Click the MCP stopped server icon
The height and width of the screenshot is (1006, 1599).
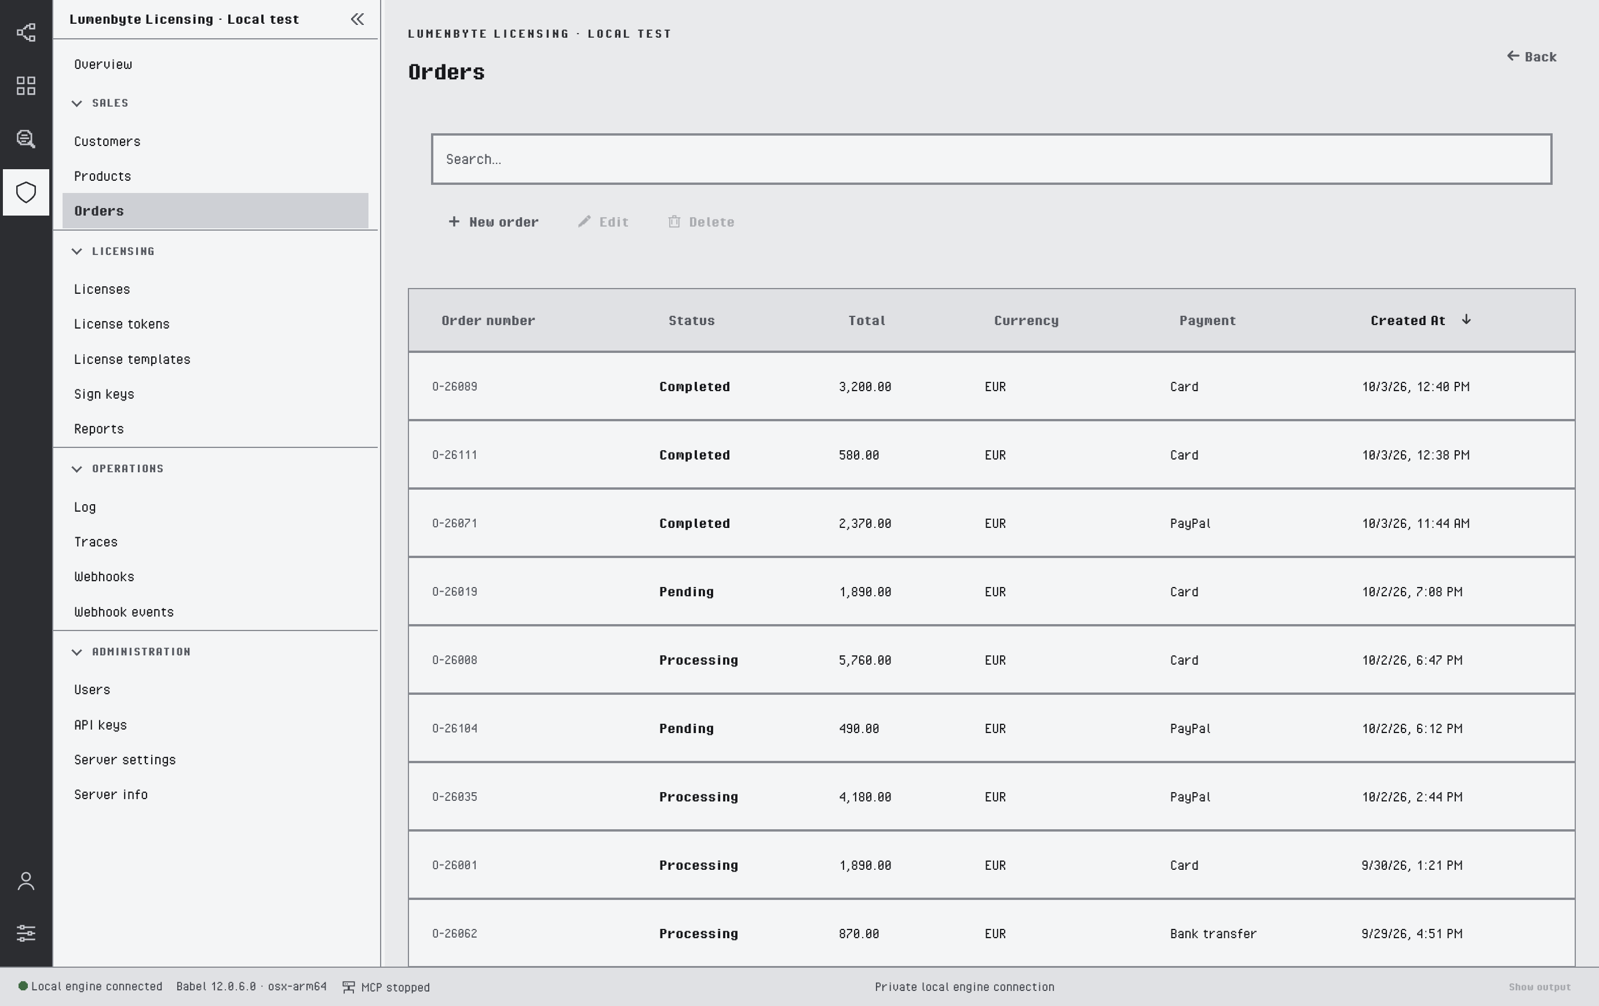click(349, 987)
